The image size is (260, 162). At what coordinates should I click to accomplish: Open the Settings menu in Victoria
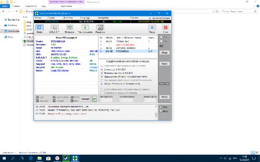103,18
